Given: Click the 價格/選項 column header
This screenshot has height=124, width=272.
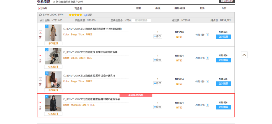Looking at the screenshot, I should [180, 8].
